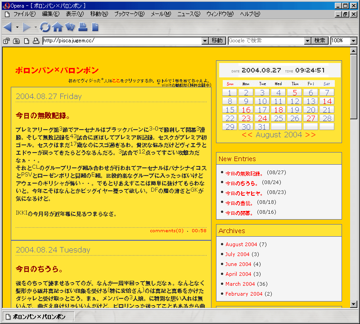Open the ウィンドウ(W) menu
The height and width of the screenshot is (324, 360).
tap(220, 14)
